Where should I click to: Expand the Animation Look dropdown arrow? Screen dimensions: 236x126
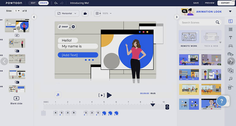pyautogui.click(x=230, y=12)
